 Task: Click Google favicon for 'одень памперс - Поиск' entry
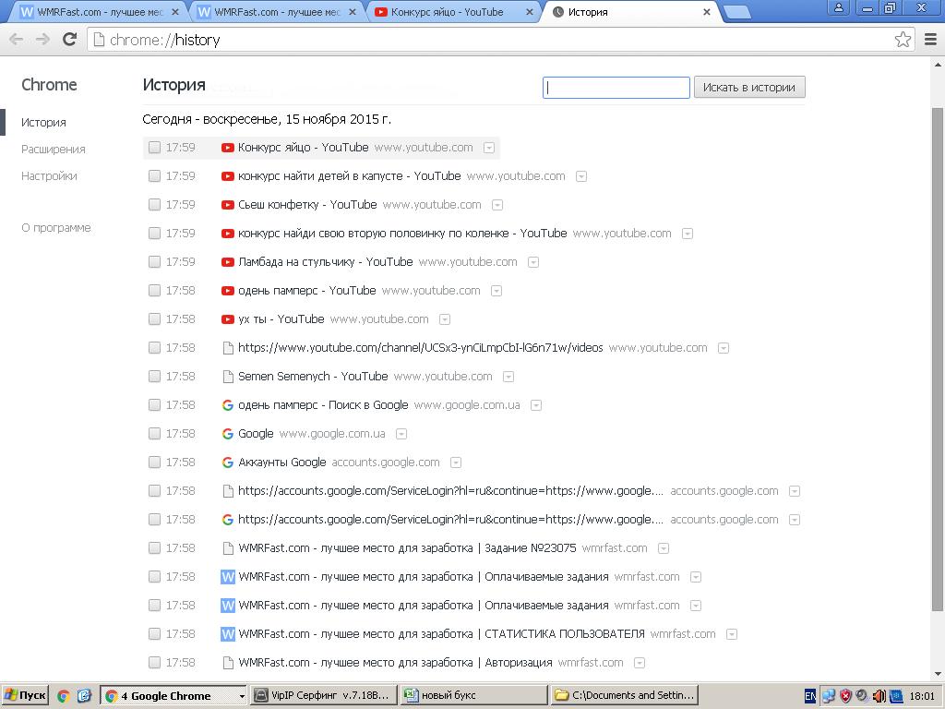227,405
